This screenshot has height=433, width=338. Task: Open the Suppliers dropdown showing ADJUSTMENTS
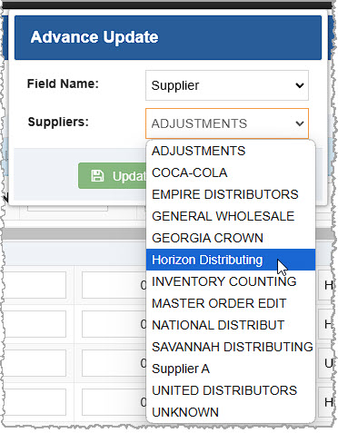pyautogui.click(x=227, y=123)
